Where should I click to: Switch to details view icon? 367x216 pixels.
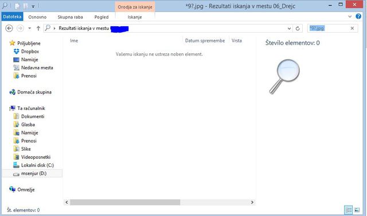point(348,210)
